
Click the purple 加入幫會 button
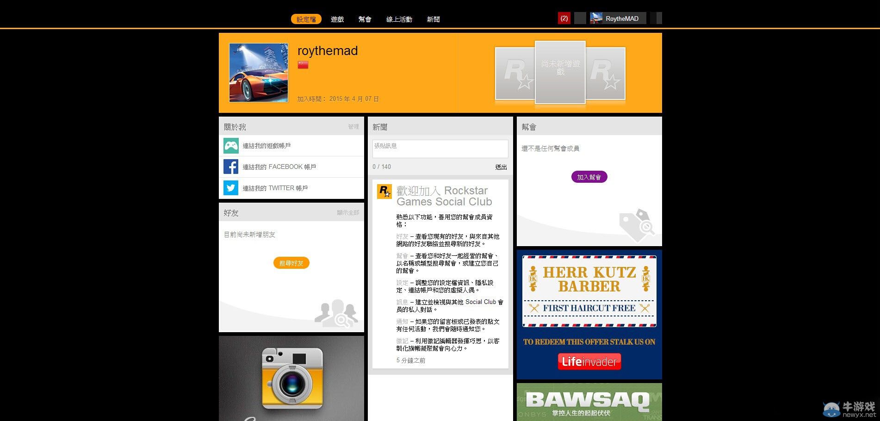pyautogui.click(x=589, y=177)
